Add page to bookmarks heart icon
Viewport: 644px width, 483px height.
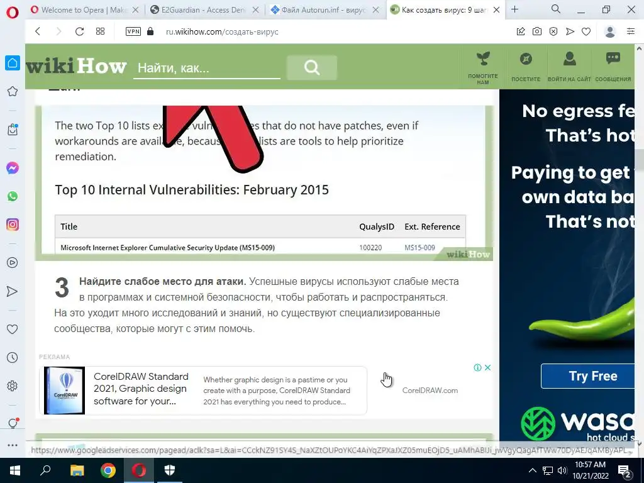point(586,31)
